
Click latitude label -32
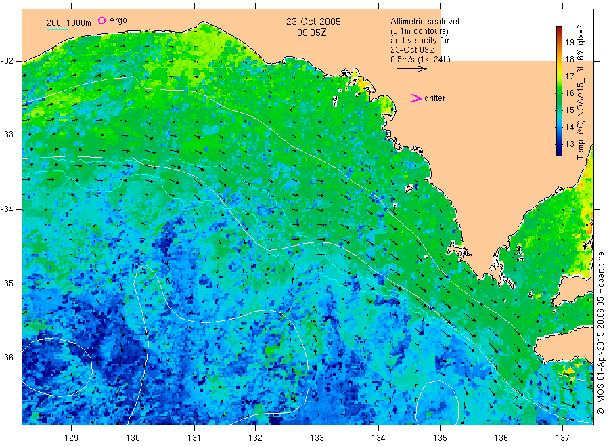[7, 61]
